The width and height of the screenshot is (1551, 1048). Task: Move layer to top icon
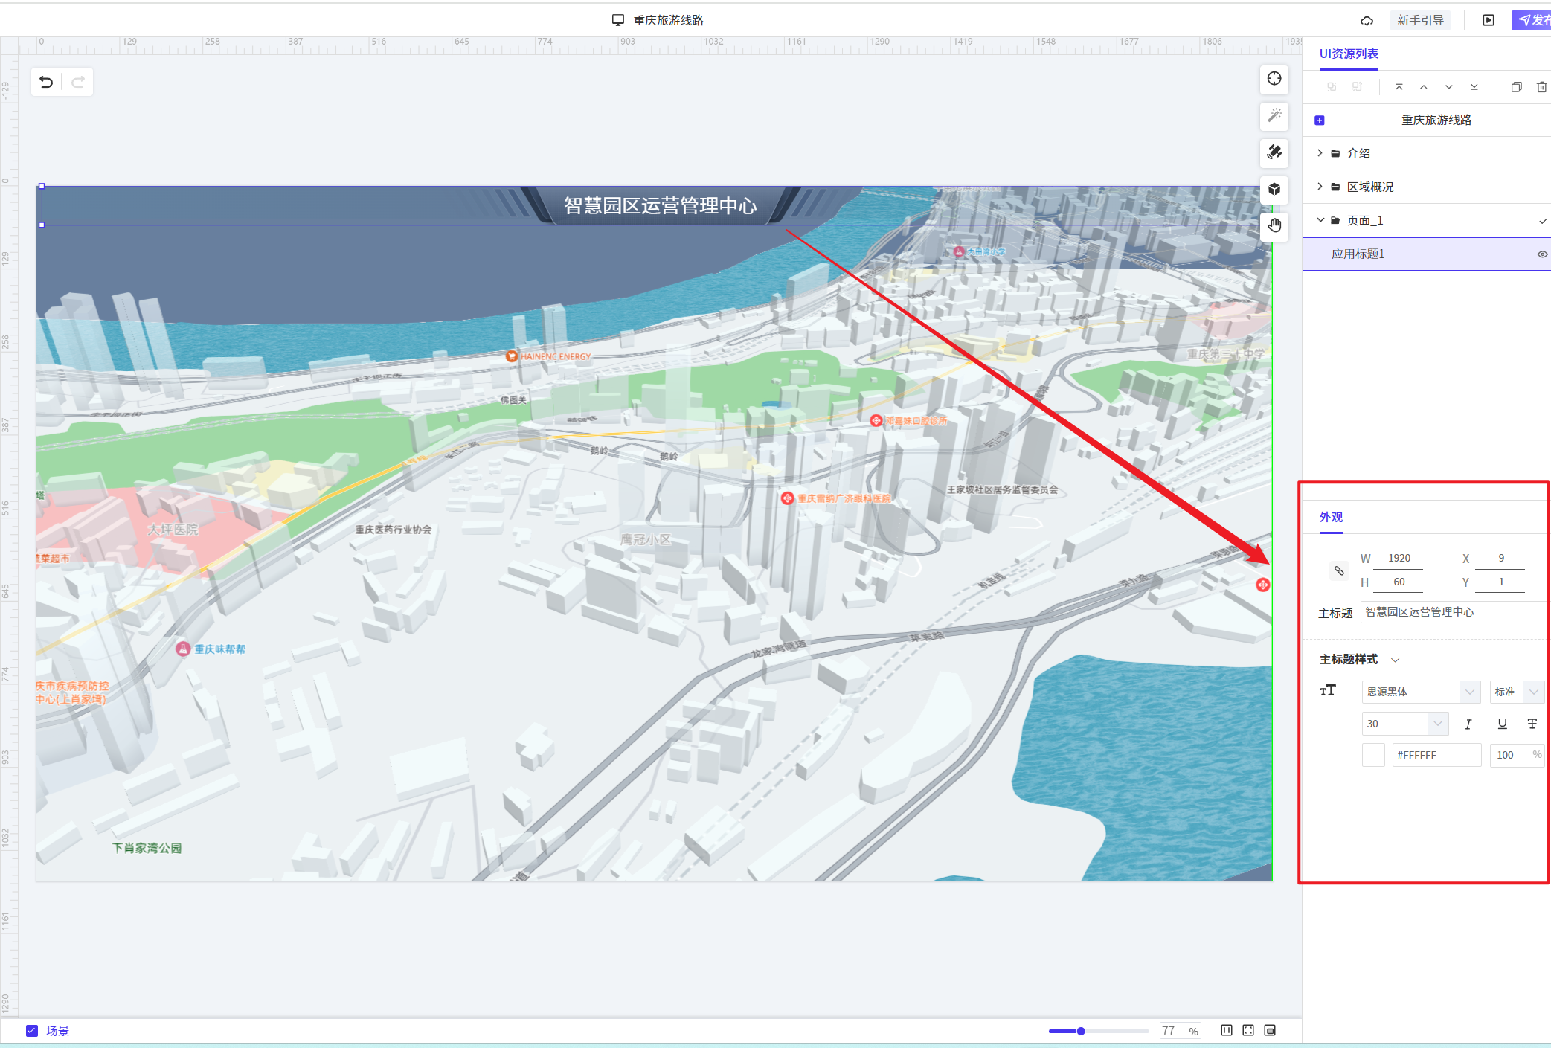[x=1399, y=87]
